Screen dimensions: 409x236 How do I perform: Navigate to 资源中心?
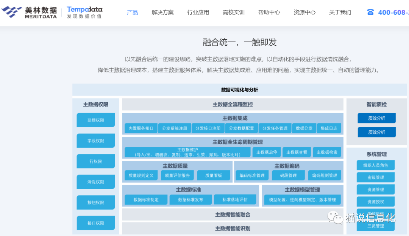click(304, 12)
